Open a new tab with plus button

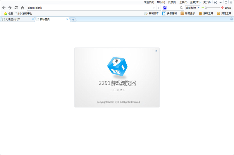coord(73,19)
